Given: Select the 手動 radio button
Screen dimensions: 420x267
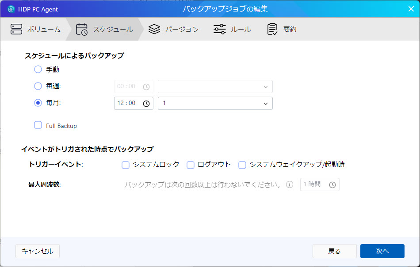Looking at the screenshot, I should [x=38, y=69].
